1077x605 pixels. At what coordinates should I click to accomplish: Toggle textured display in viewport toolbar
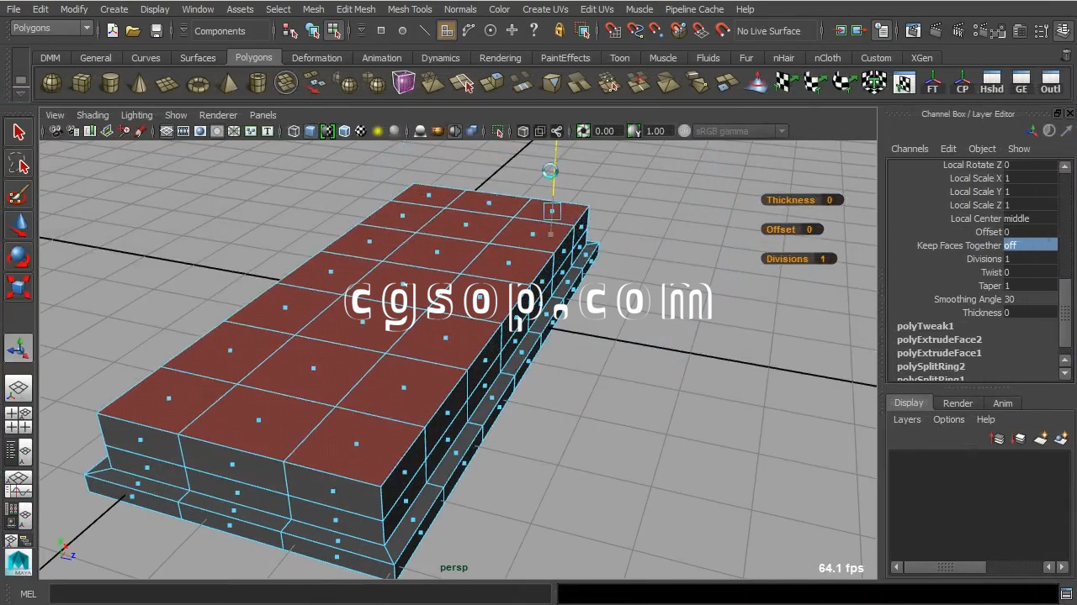[361, 131]
